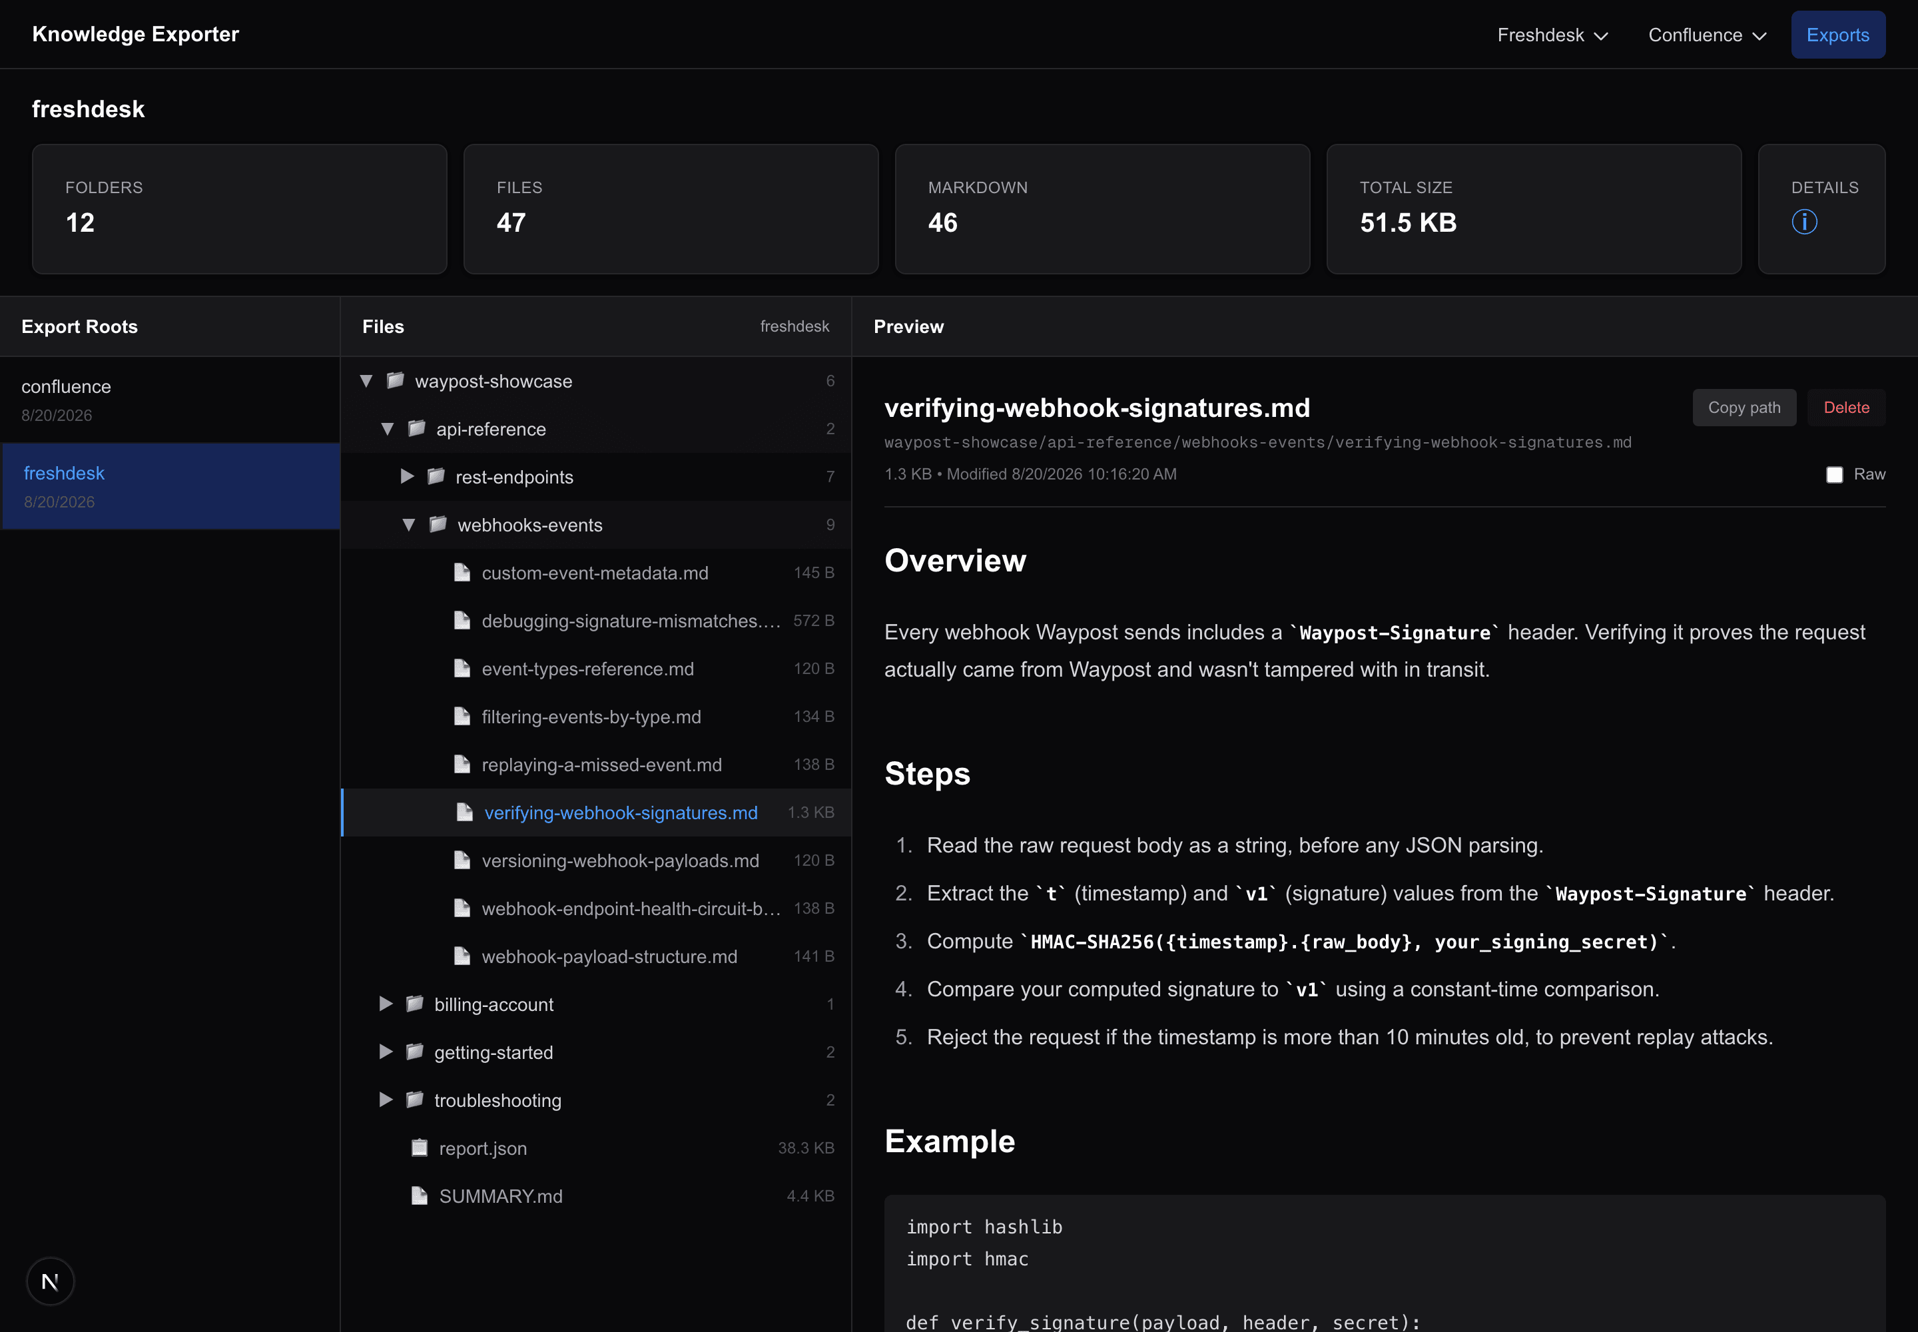Click the waypost-showcase folder icon
The image size is (1918, 1332).
[395, 380]
